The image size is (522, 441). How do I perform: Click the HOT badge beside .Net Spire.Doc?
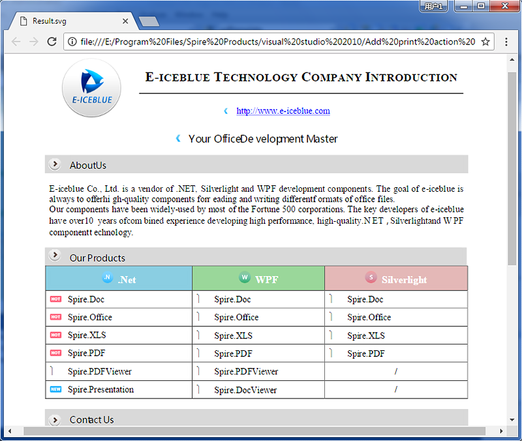click(x=55, y=299)
